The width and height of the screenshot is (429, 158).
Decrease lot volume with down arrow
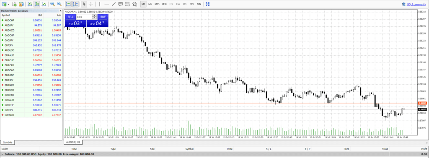[94, 18]
